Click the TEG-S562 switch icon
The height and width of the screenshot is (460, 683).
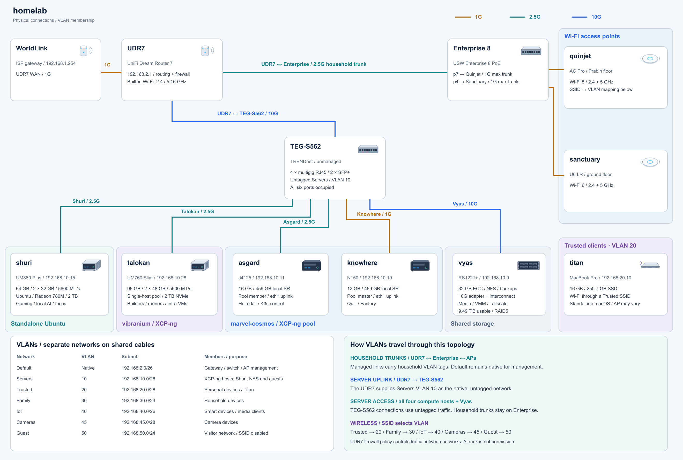click(368, 149)
